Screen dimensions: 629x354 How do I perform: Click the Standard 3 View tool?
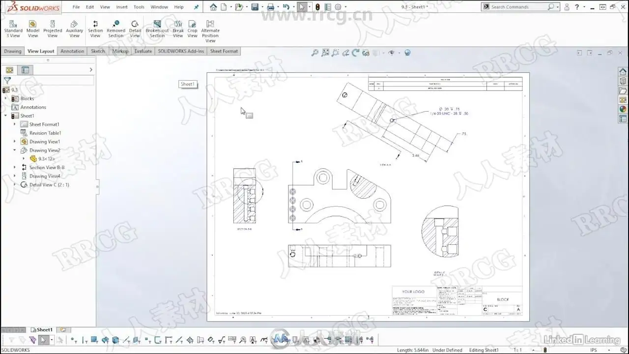(x=13, y=29)
